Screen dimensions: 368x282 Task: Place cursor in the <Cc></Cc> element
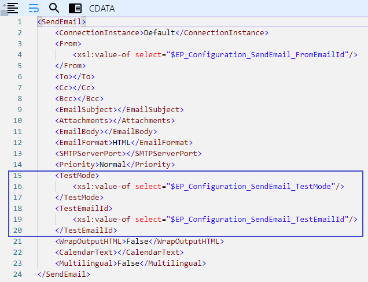[x=75, y=88]
